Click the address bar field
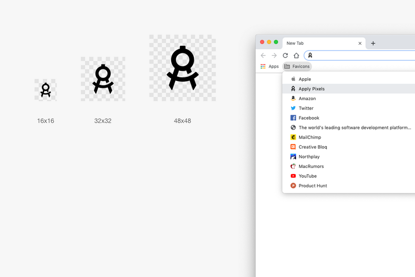Image resolution: width=415 pixels, height=277 pixels. [359, 55]
